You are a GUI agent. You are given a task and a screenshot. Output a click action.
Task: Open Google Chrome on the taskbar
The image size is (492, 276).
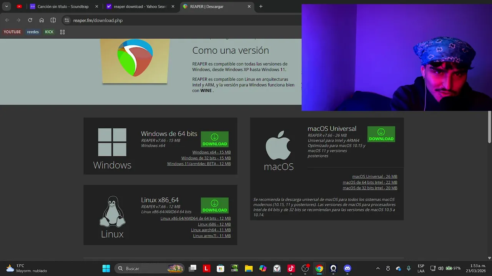click(x=319, y=268)
